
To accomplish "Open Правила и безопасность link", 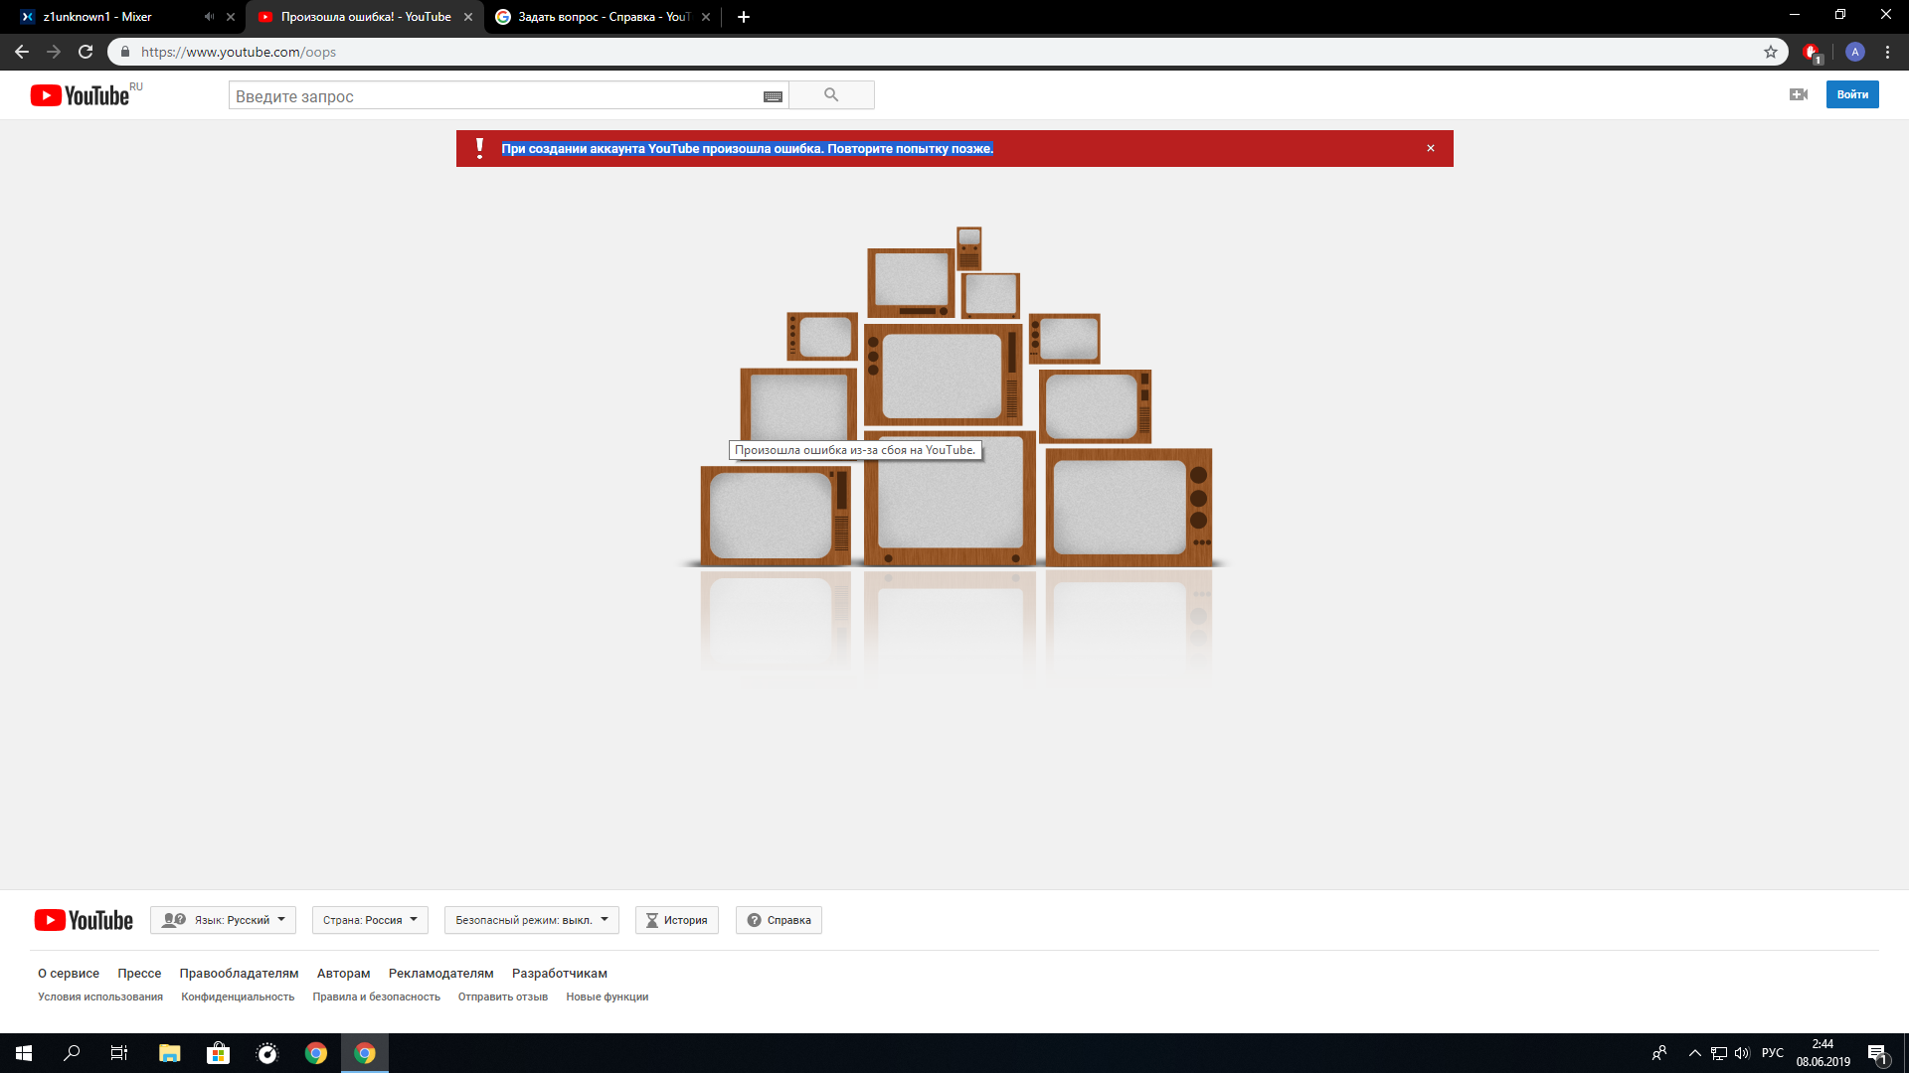I will coord(376,997).
